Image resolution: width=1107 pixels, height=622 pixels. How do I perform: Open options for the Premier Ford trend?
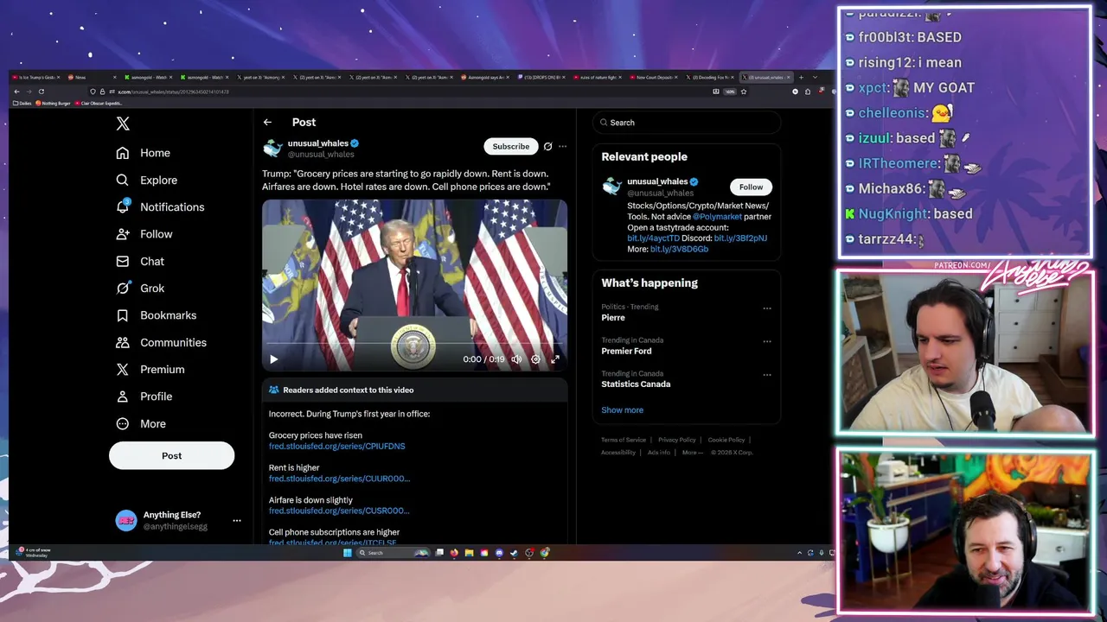click(x=766, y=341)
